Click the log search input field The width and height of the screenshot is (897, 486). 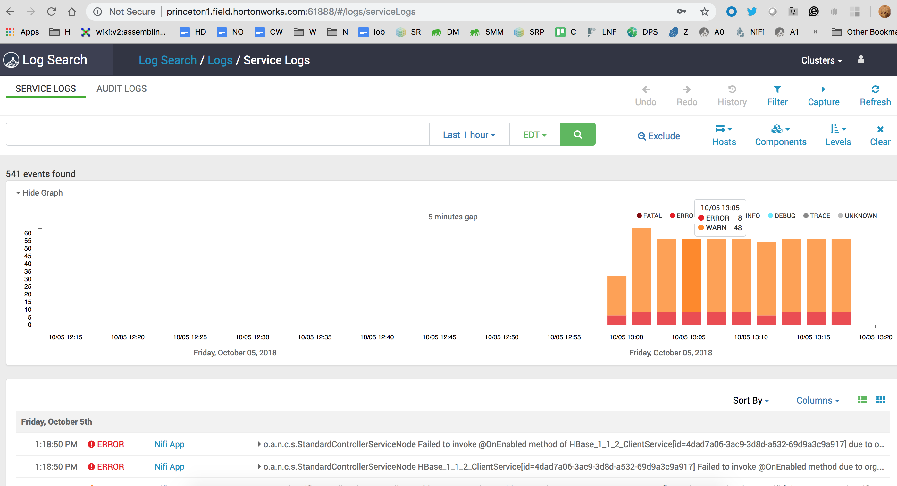pyautogui.click(x=217, y=134)
